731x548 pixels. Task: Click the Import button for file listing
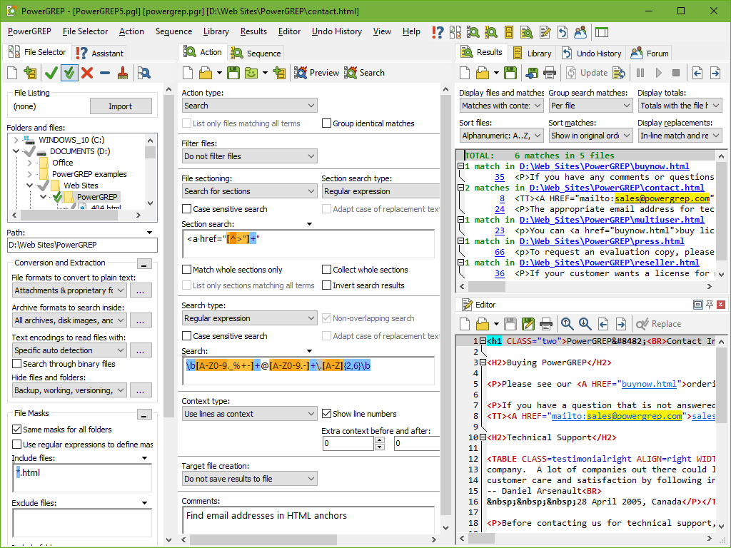[x=121, y=106]
